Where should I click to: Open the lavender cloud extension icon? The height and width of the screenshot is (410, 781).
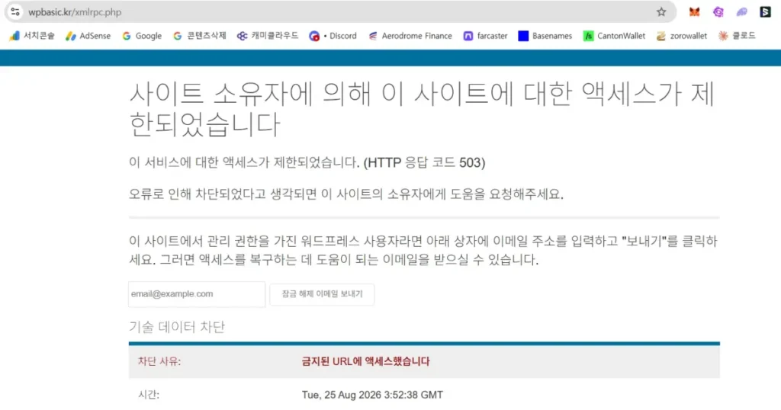point(741,12)
